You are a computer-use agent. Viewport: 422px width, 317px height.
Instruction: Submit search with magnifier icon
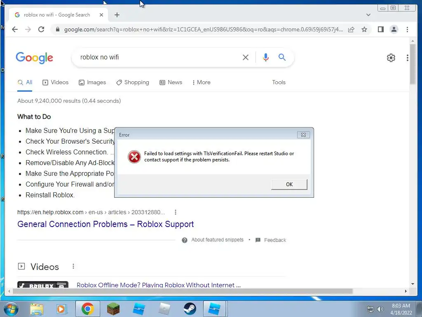tap(282, 57)
